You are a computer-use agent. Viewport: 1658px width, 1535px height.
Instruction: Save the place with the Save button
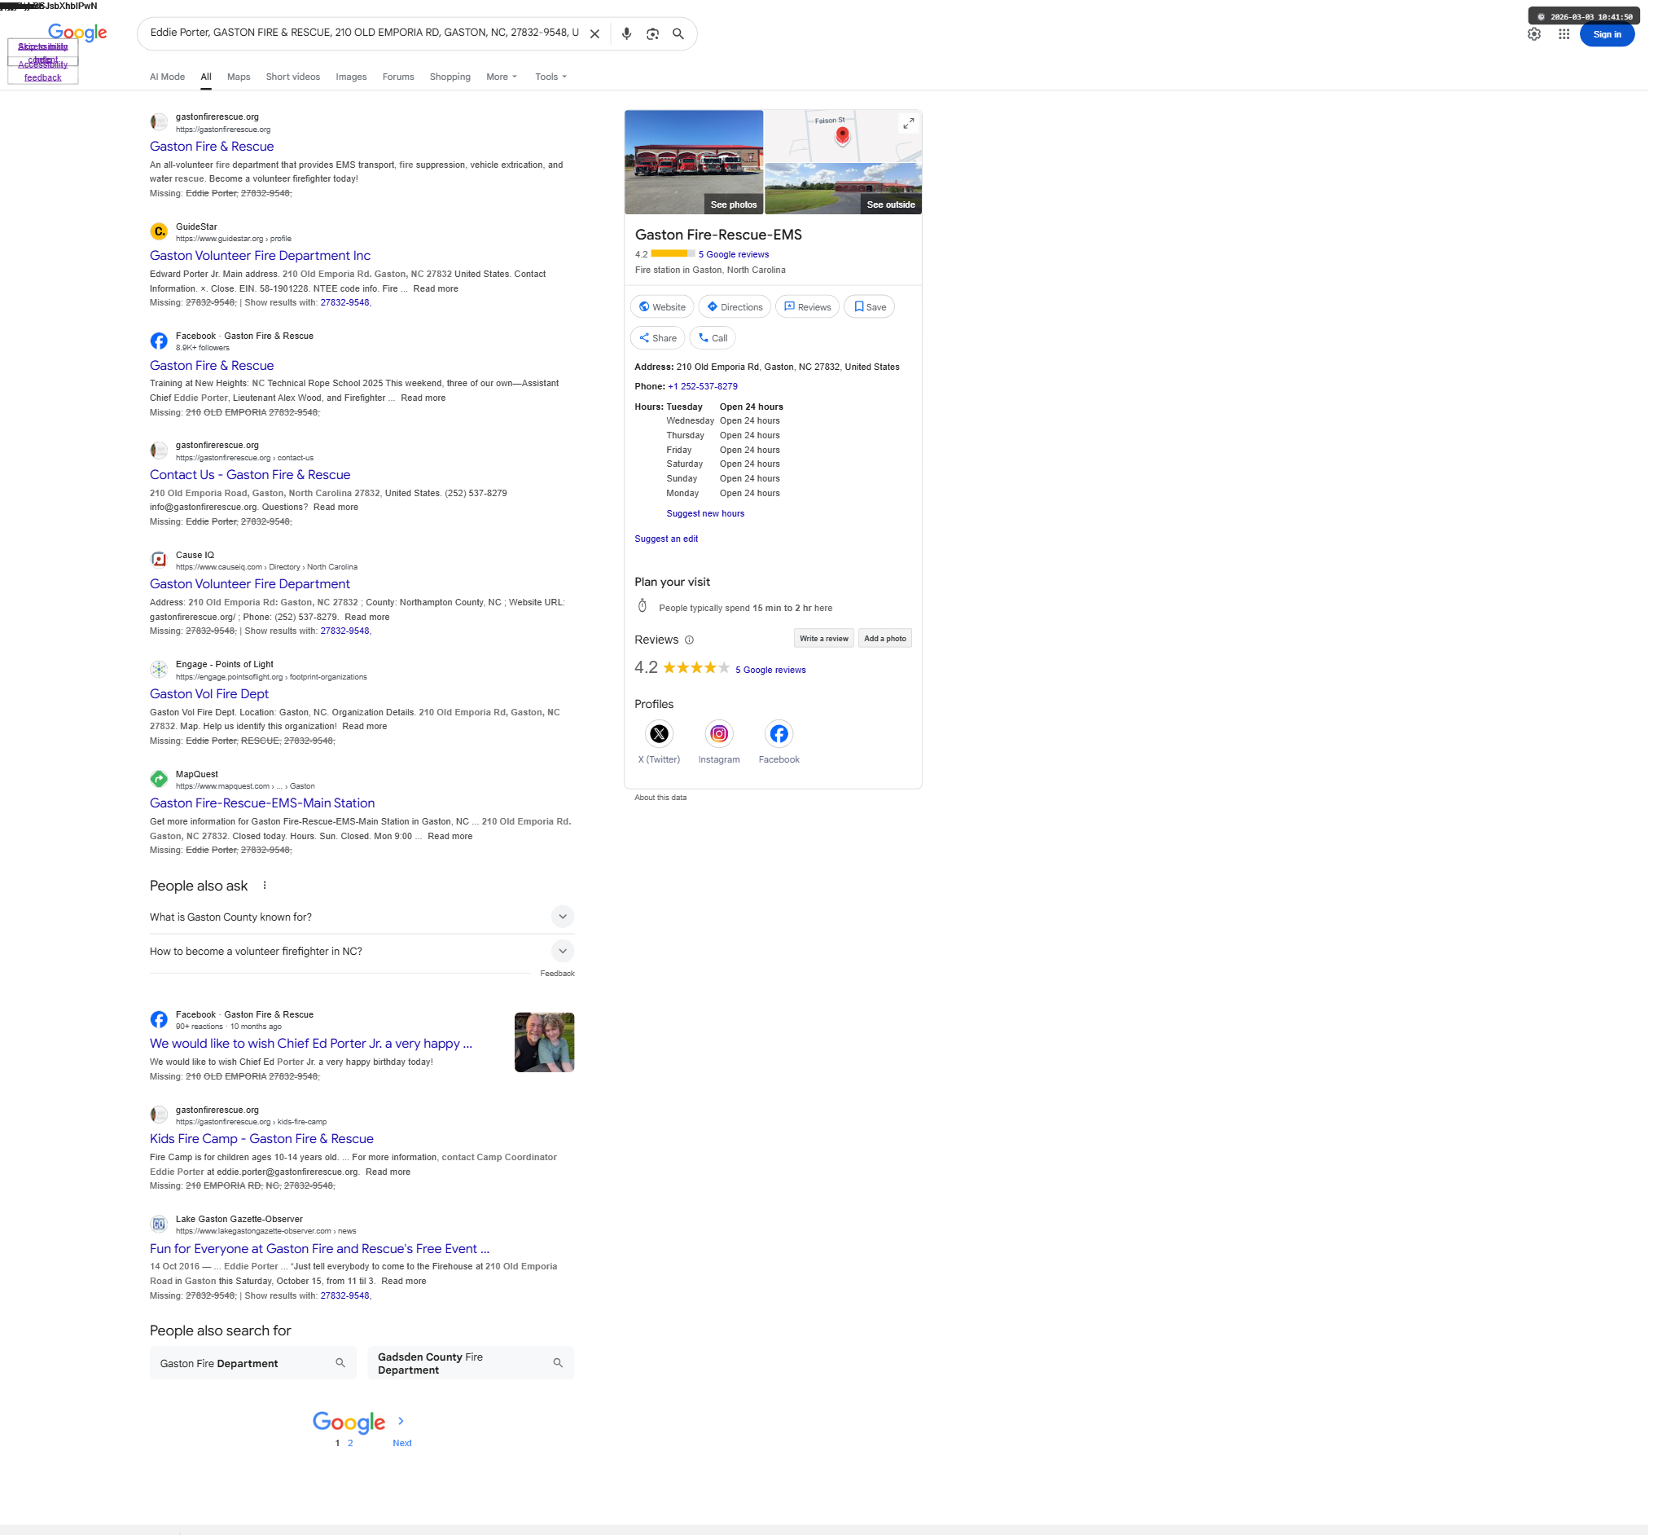[869, 307]
